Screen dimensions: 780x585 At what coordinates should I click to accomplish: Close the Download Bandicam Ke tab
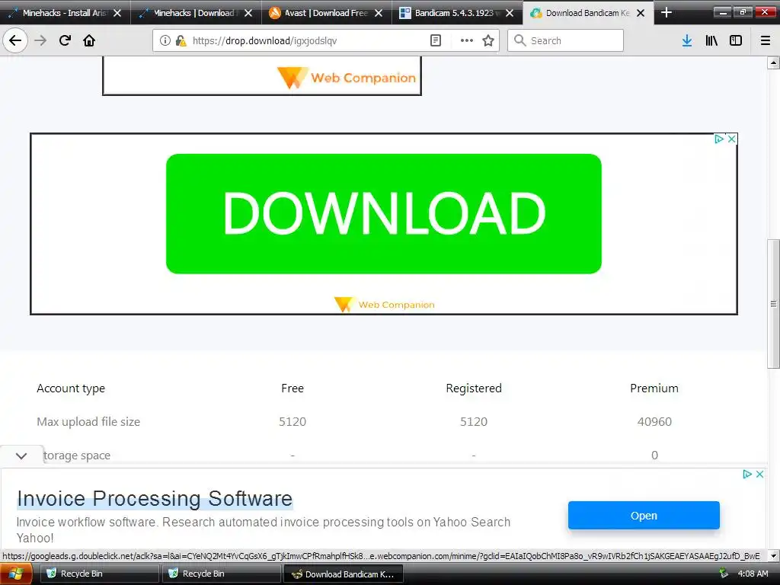tap(641, 13)
